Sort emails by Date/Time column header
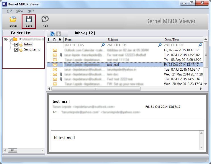Screen dimensions: 211x164 [183, 40]
